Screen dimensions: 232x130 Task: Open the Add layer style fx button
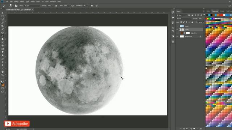pyautogui.click(x=184, y=129)
